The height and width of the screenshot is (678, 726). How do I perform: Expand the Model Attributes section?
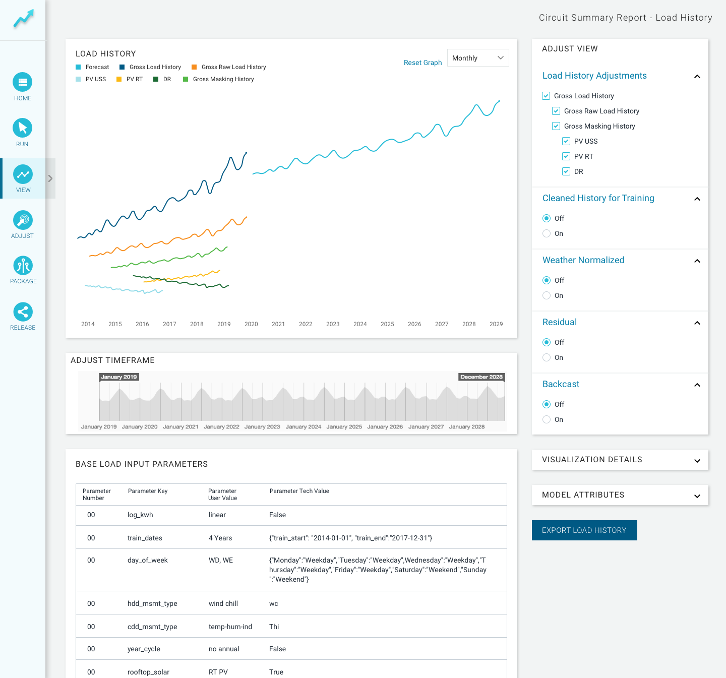pos(620,495)
